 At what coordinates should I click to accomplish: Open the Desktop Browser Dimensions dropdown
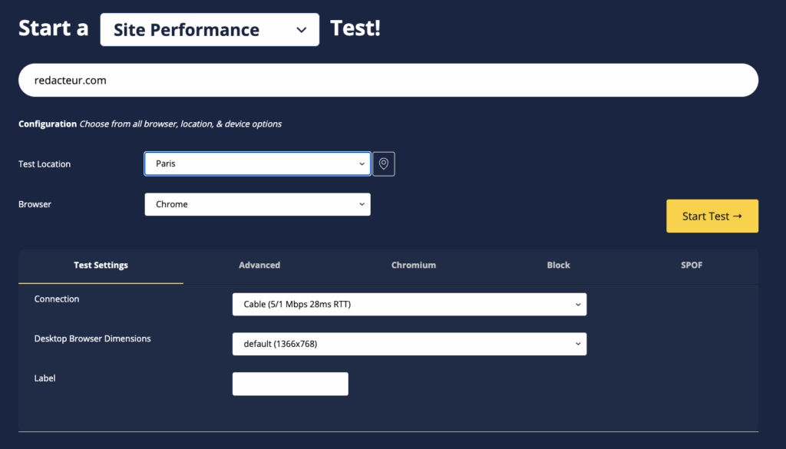click(x=409, y=344)
